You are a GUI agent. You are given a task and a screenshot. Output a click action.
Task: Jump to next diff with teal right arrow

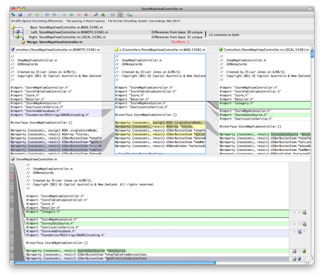[x=71, y=14]
